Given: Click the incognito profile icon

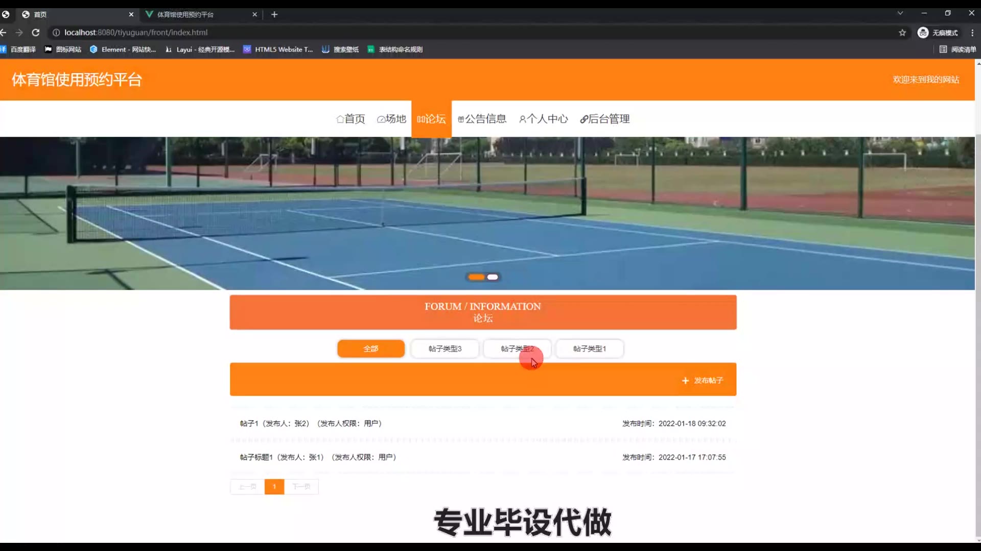Looking at the screenshot, I should pos(923,33).
